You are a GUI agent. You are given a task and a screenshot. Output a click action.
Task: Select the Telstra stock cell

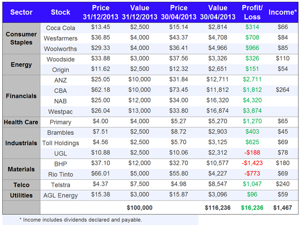[60, 185]
